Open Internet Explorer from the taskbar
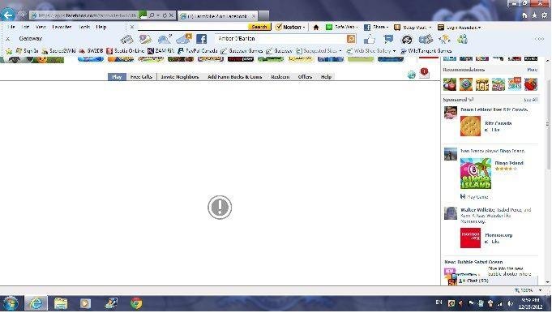Screen dimensions: 552x313 36,302
